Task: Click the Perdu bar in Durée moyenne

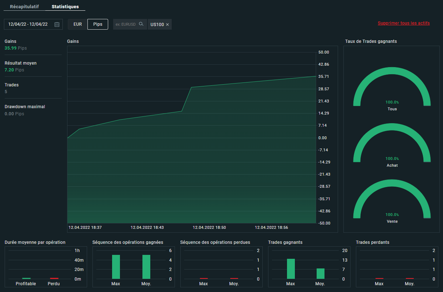Action: 54,278
